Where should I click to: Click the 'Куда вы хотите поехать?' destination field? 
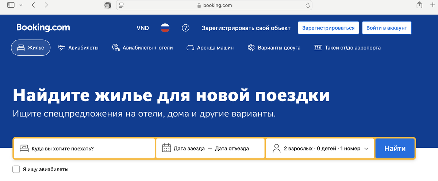84,149
